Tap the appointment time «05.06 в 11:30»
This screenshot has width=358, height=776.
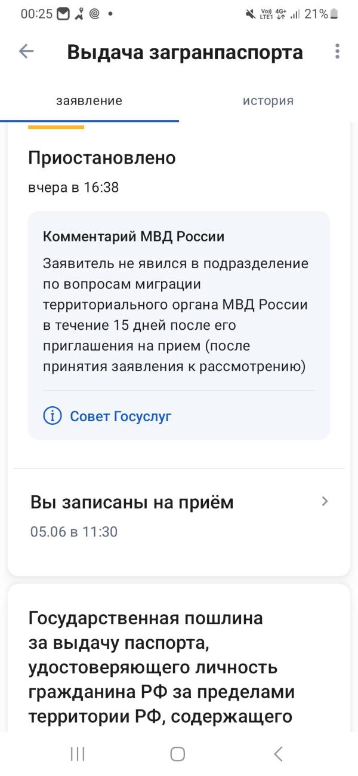(x=74, y=532)
